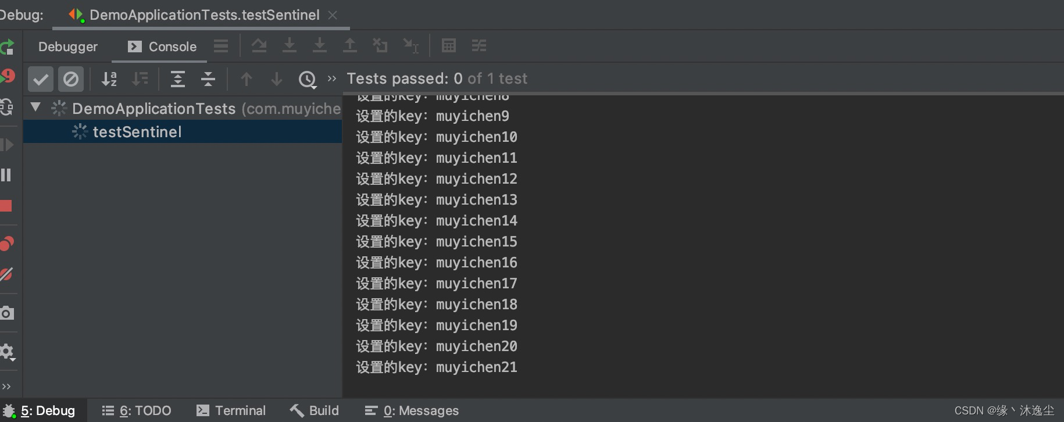Pause the program execution
This screenshot has height=422, width=1064.
click(x=6, y=175)
